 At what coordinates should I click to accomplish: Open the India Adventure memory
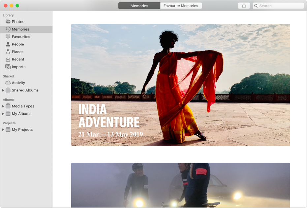[180, 85]
